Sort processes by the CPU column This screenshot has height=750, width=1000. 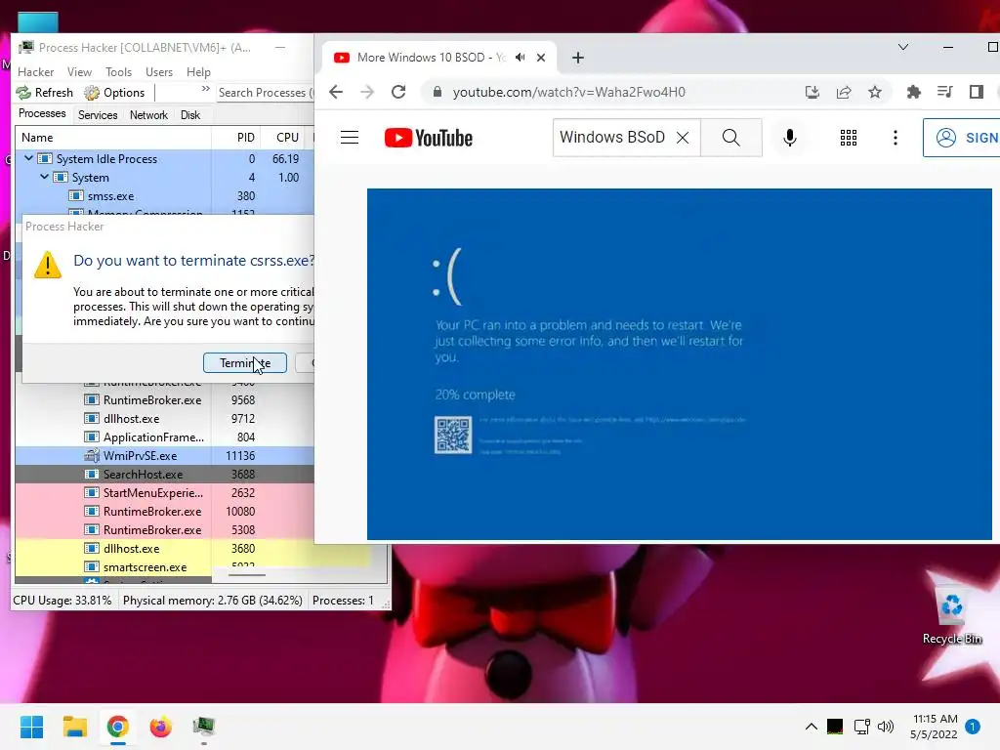tap(286, 137)
